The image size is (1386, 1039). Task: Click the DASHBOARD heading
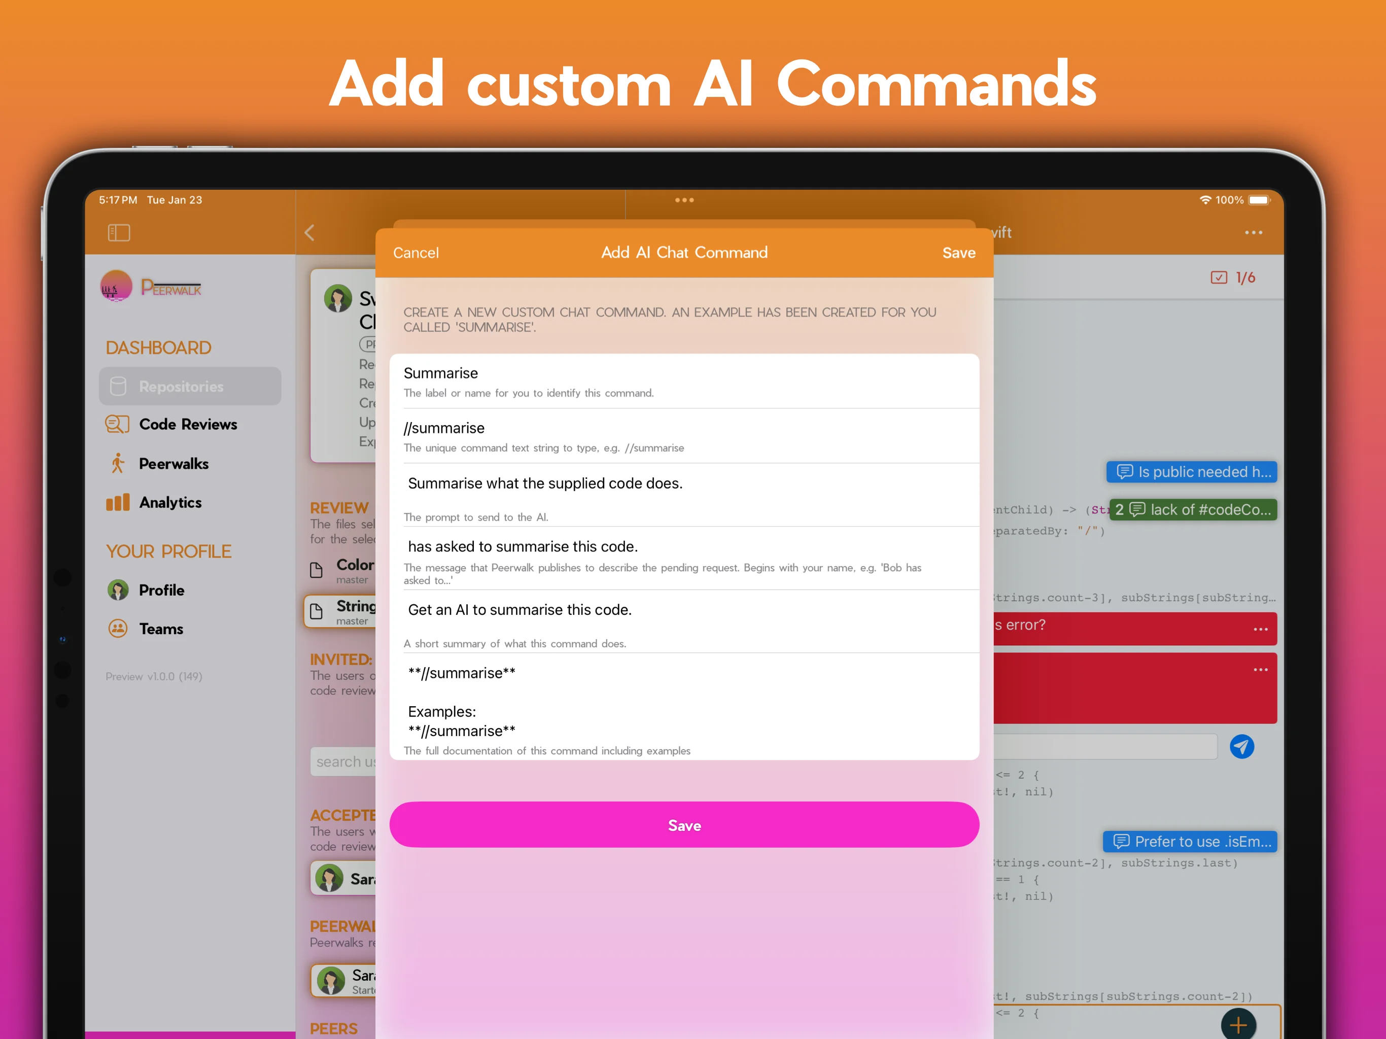[158, 348]
